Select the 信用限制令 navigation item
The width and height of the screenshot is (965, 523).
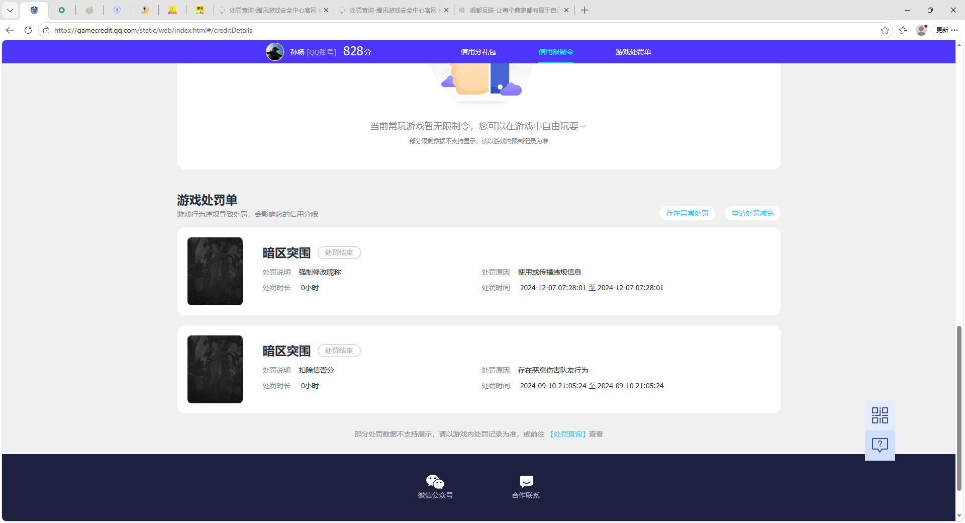[556, 52]
